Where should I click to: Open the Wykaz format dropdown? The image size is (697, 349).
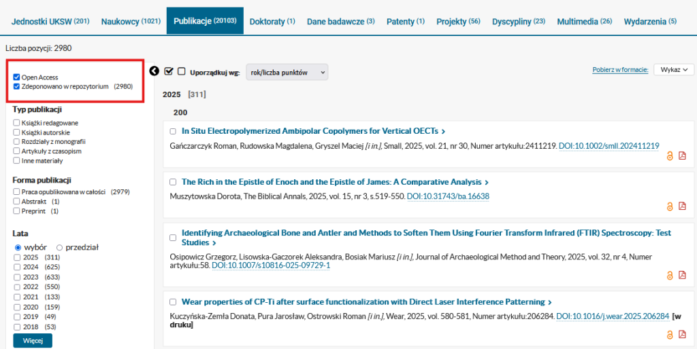(x=673, y=69)
